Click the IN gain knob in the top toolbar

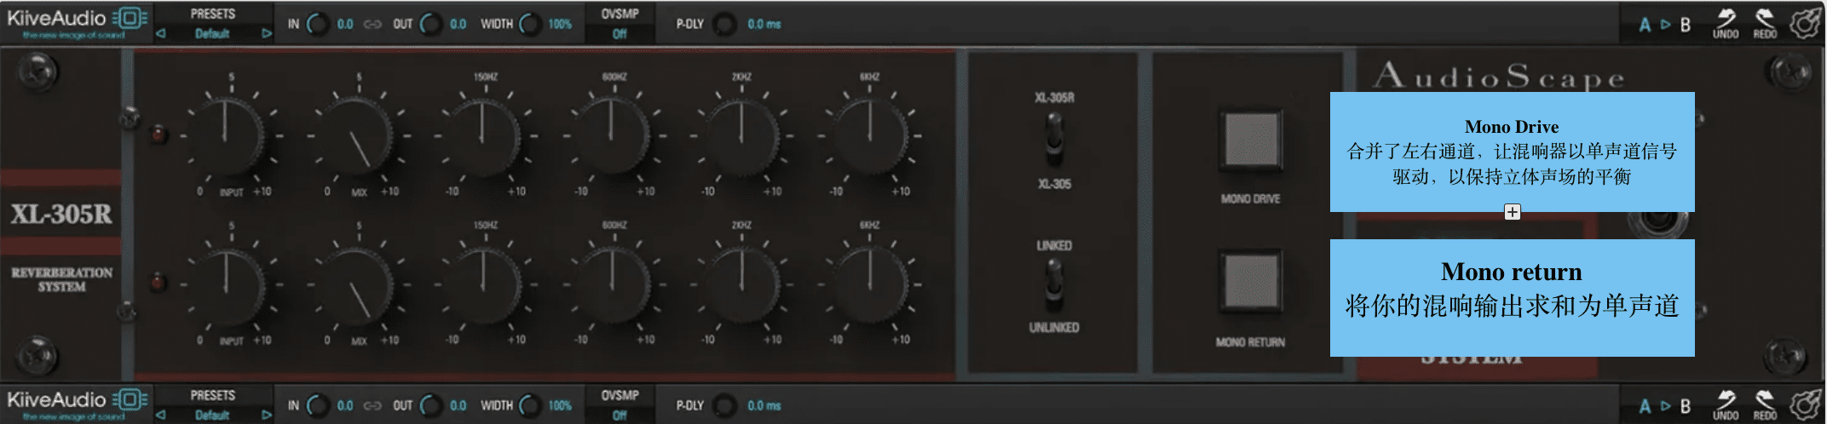click(318, 24)
